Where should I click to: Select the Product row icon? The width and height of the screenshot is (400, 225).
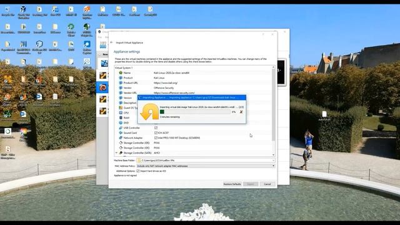pos(121,77)
